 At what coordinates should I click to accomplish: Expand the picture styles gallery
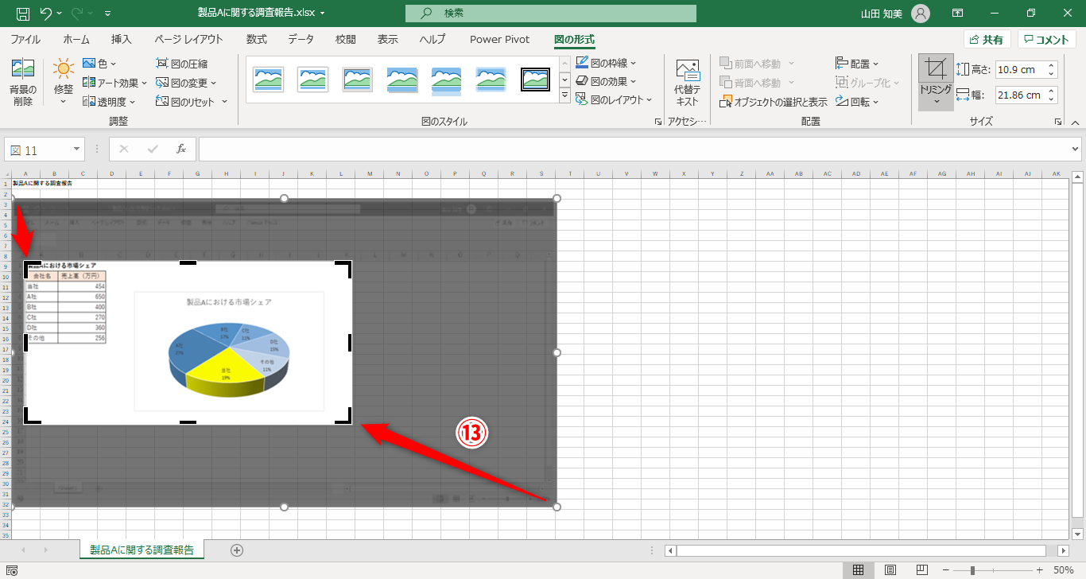coord(565,96)
